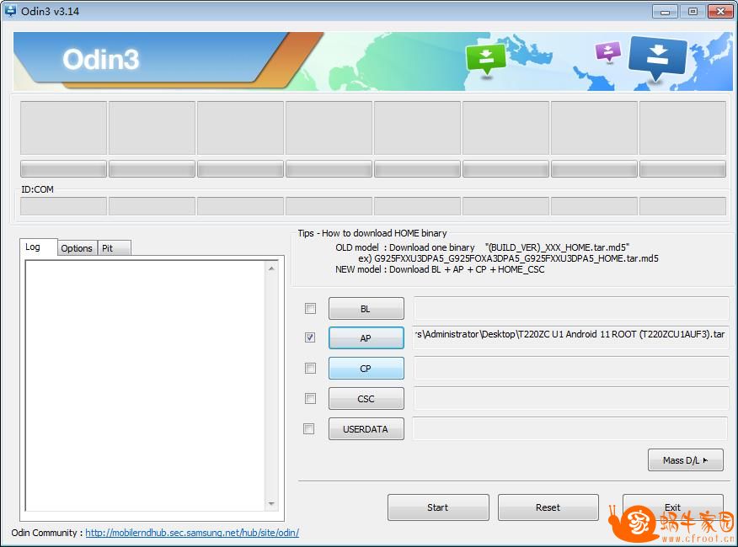Start the firmware flash
This screenshot has height=547, width=738.
click(x=438, y=507)
